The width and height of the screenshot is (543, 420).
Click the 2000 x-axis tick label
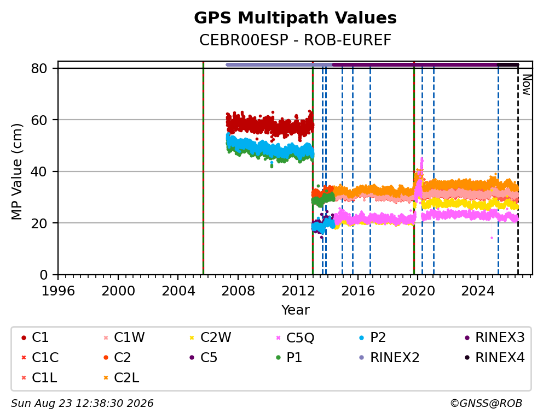point(118,291)
